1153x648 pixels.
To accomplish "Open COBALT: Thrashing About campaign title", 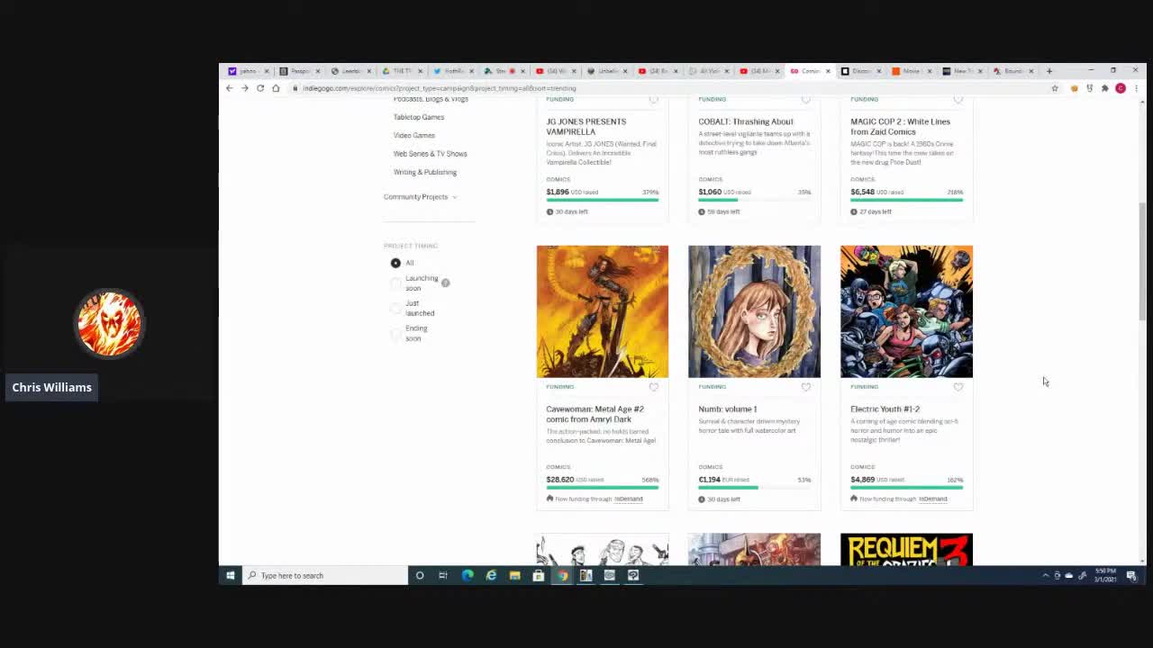I will click(746, 121).
